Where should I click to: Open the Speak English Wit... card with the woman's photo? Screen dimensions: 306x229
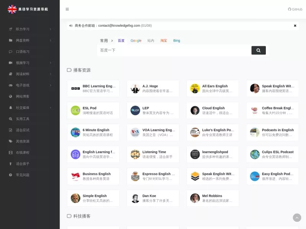[x=272, y=89]
